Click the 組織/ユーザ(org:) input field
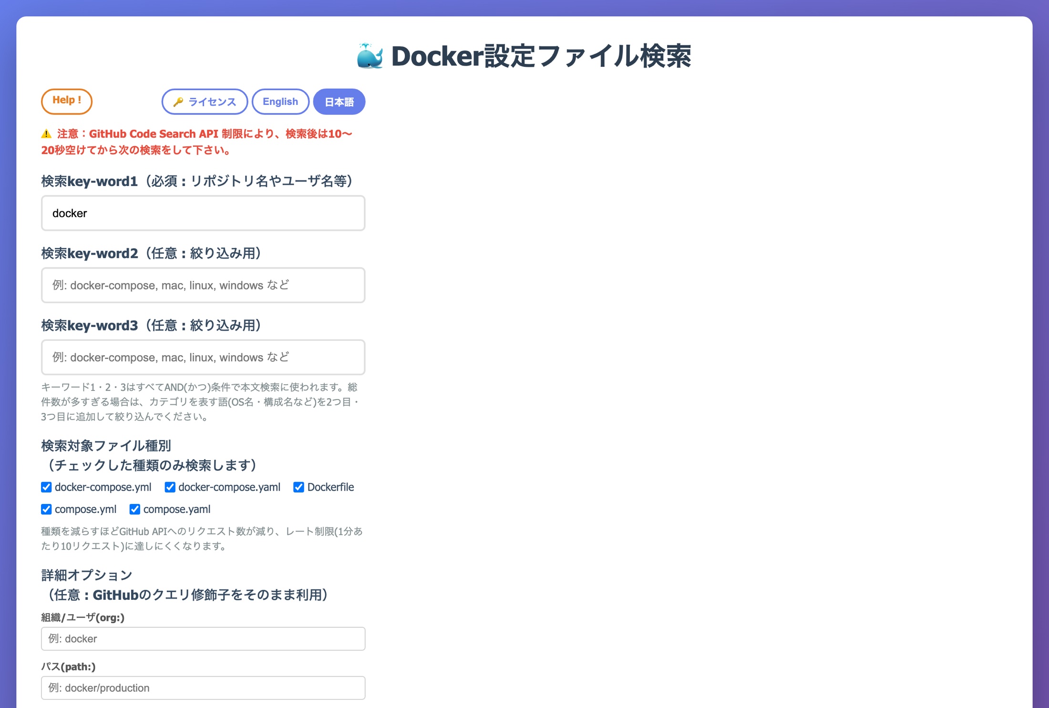The image size is (1049, 708). coord(203,638)
